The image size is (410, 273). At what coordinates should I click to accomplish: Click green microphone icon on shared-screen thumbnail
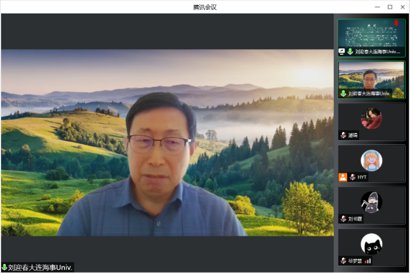click(x=350, y=51)
